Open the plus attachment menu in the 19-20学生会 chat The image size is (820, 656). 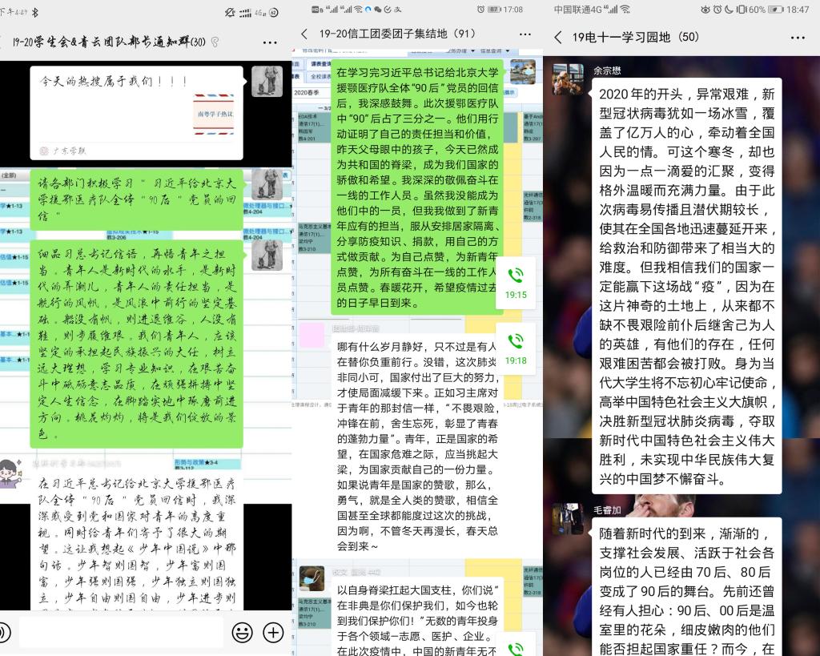coord(273,633)
